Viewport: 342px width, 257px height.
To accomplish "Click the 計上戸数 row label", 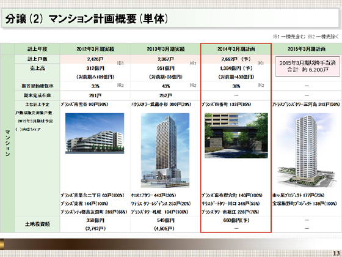I will pyautogui.click(x=37, y=59).
